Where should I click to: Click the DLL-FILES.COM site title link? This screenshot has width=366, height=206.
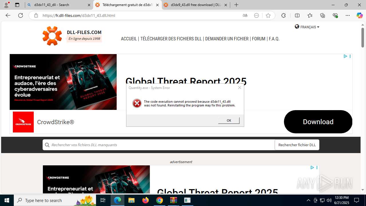pyautogui.click(x=84, y=32)
